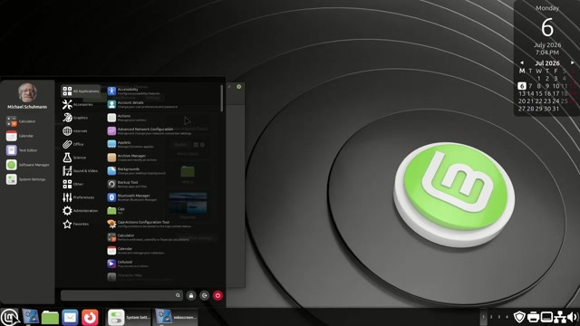
Task: Click the System Settings taskbar window button
Action: pyautogui.click(x=129, y=317)
